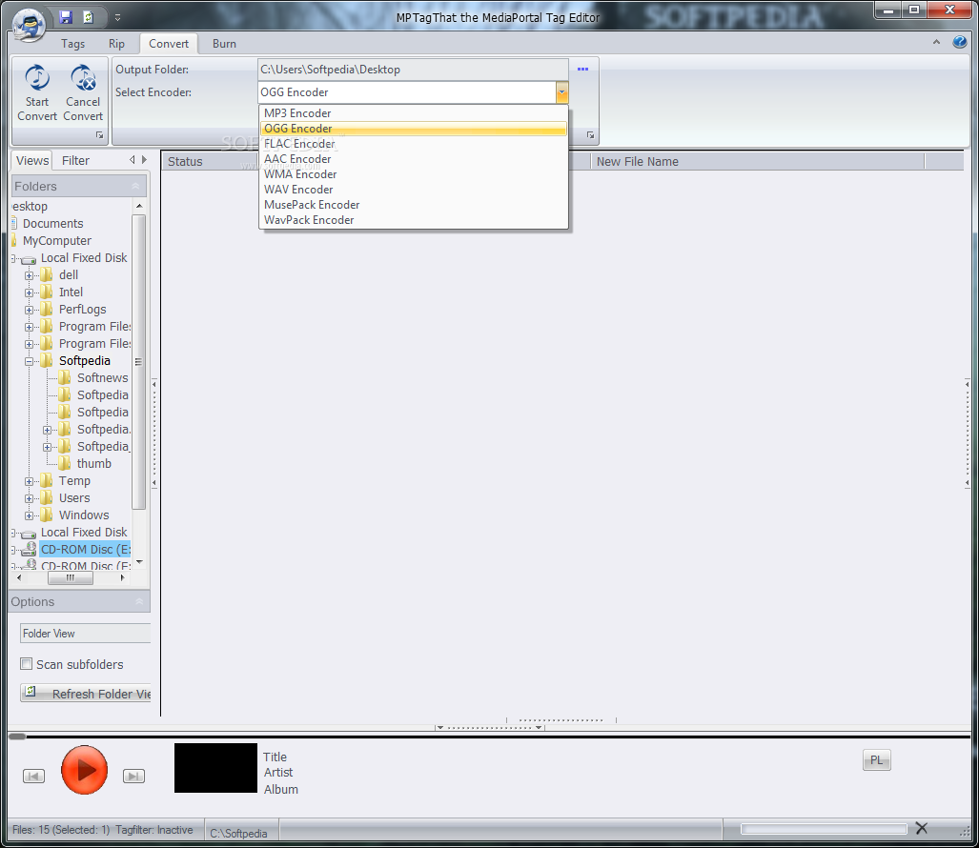This screenshot has height=848, width=979.
Task: Expand the Temp folder node
Action: pos(29,481)
